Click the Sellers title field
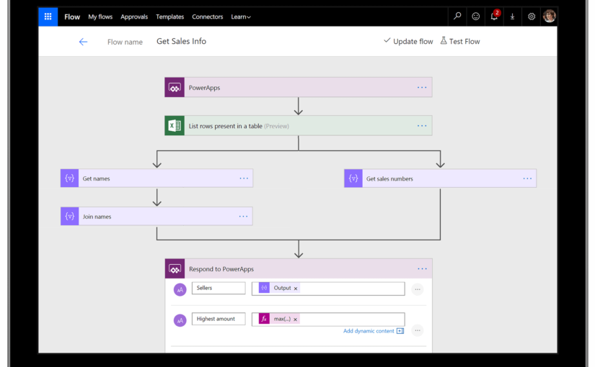595x367 pixels. tap(219, 288)
